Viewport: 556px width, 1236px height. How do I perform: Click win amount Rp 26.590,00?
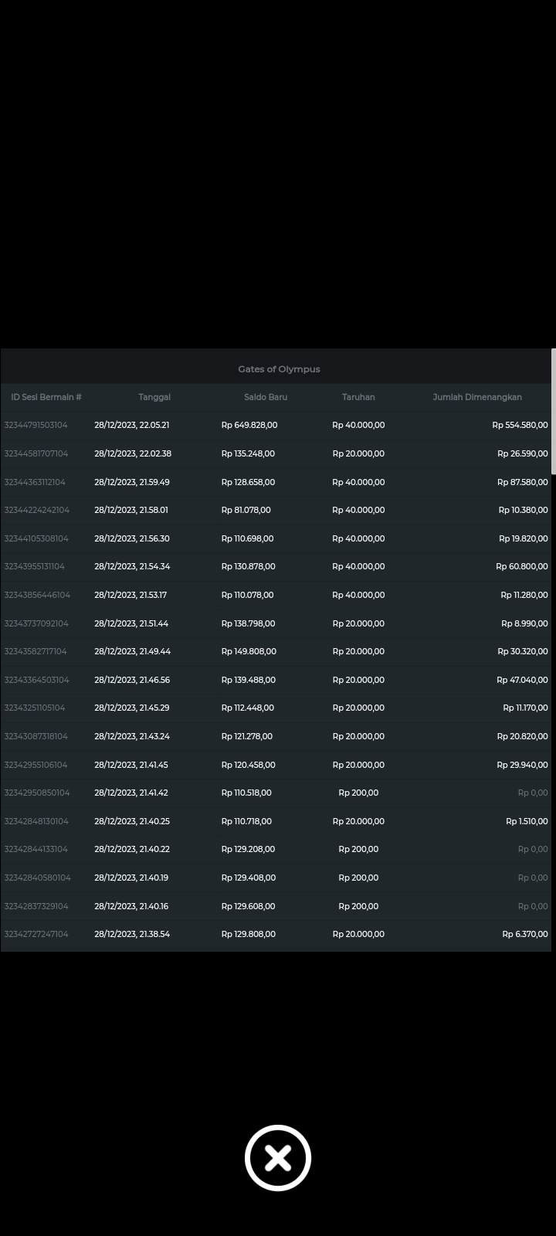point(523,453)
